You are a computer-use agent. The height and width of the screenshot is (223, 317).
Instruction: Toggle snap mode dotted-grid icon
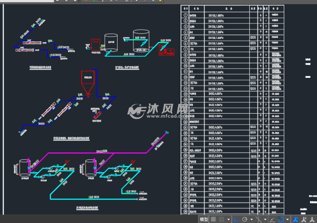222,220
